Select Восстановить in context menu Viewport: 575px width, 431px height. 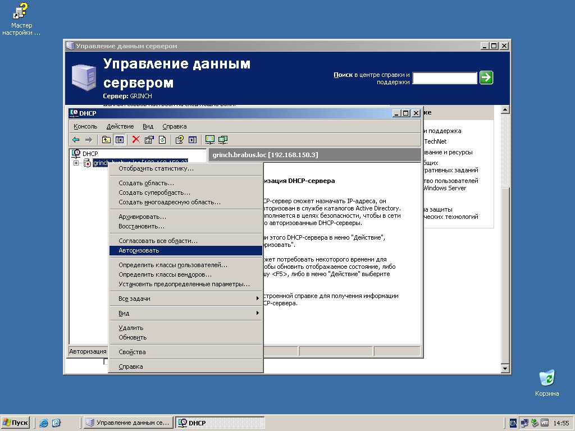click(x=185, y=227)
